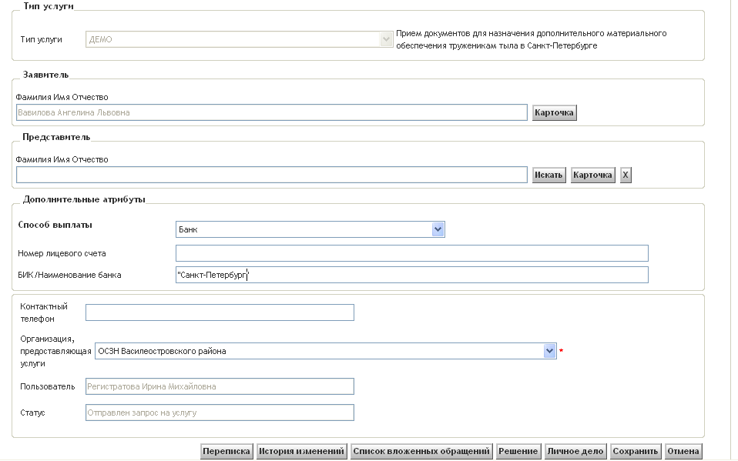This screenshot has width=738, height=461.
Task: Clear the representative with the X button
Action: (626, 175)
